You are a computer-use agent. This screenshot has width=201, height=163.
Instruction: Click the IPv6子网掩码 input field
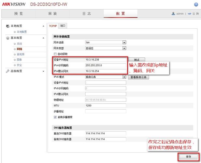click(106, 88)
